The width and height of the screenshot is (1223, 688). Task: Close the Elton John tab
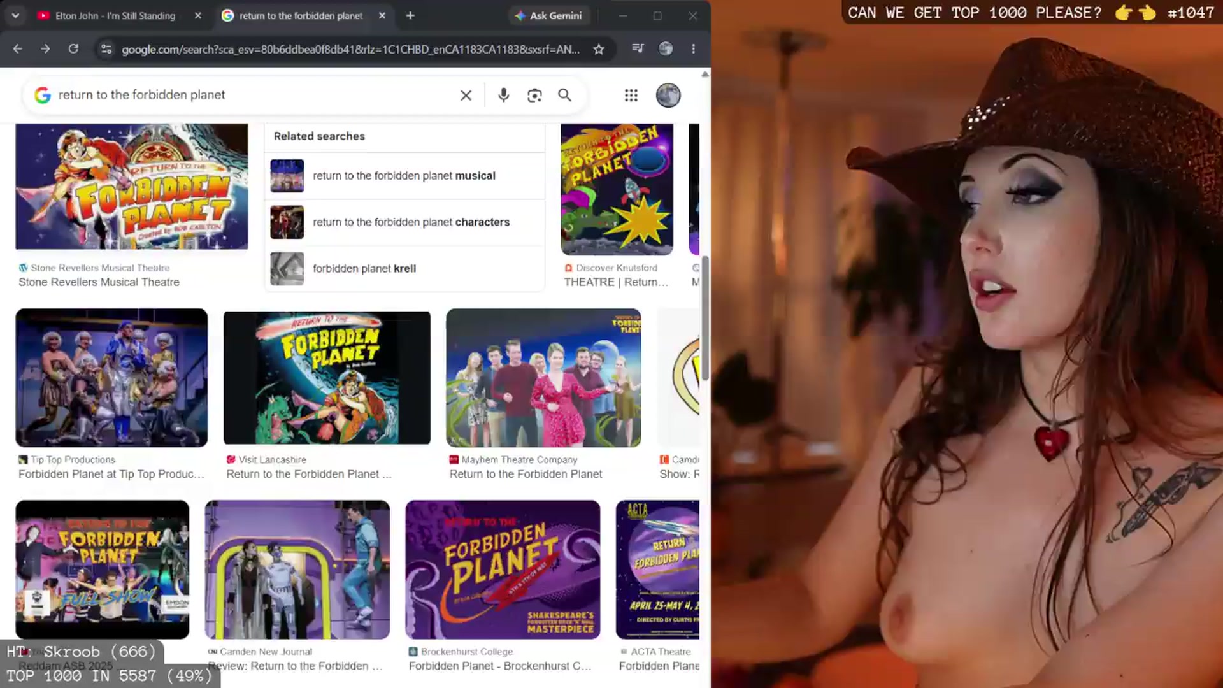coord(198,15)
